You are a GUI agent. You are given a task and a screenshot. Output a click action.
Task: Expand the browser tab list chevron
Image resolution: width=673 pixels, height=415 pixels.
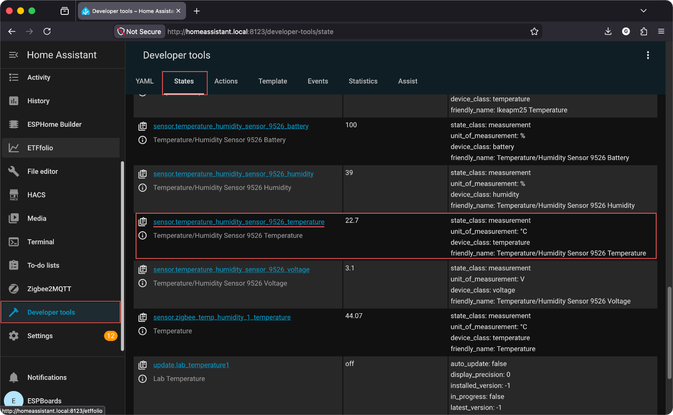(x=644, y=11)
